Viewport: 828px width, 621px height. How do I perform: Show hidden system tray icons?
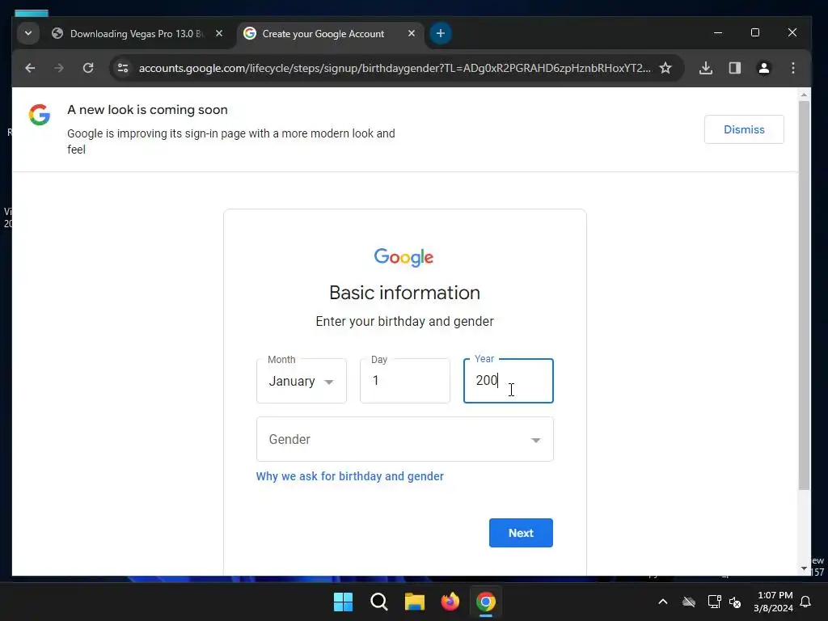(663, 602)
